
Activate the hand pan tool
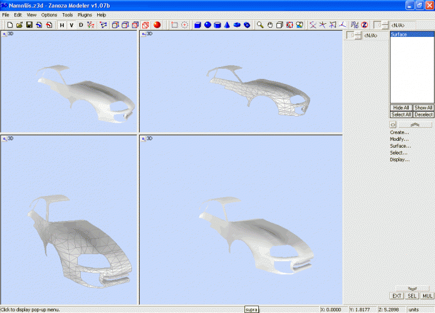pos(270,25)
